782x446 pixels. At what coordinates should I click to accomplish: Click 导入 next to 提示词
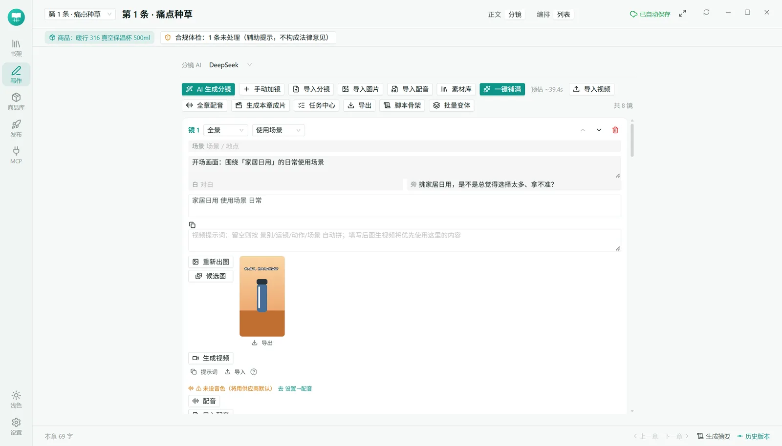[x=235, y=372]
